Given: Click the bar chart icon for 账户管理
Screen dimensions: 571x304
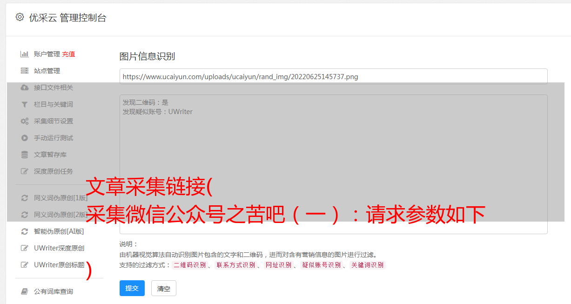Looking at the screenshot, I should [x=25, y=54].
